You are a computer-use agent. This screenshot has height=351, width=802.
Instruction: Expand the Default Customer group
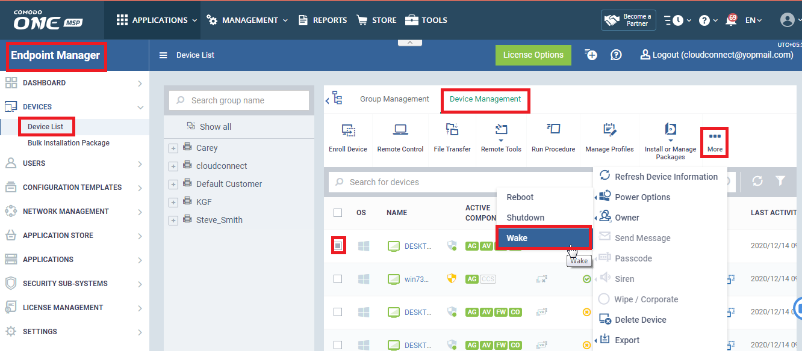pos(173,185)
